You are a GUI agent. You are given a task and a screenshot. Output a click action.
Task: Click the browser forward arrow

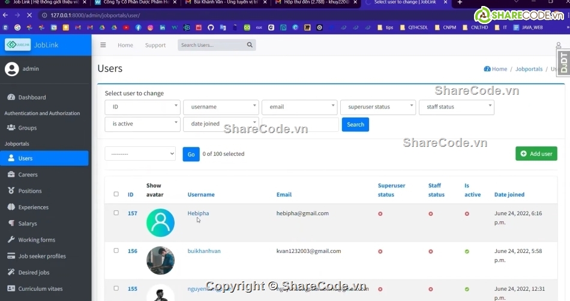tap(17, 15)
